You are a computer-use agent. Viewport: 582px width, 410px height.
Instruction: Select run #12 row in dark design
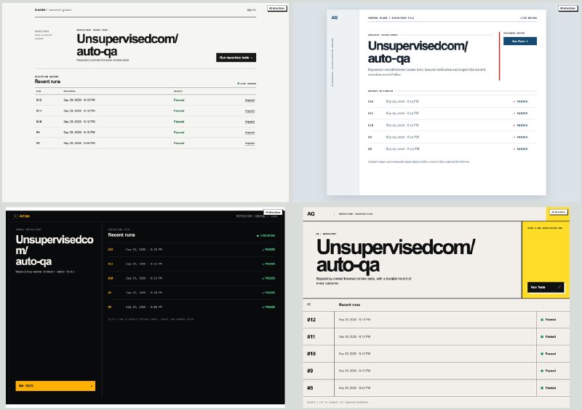[191, 250]
